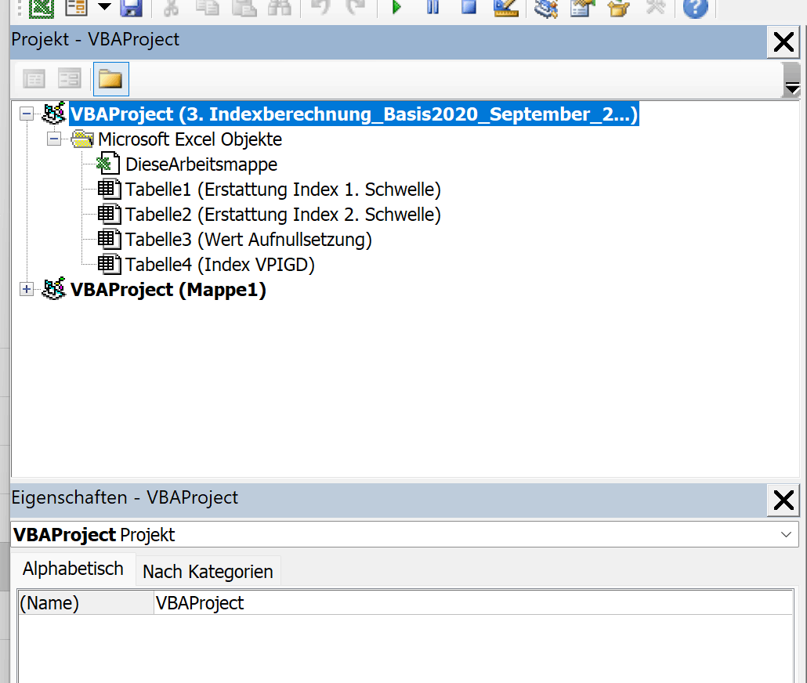Select Tabelle1 (Erstattung Index 1. Schwelle)

[x=283, y=190]
